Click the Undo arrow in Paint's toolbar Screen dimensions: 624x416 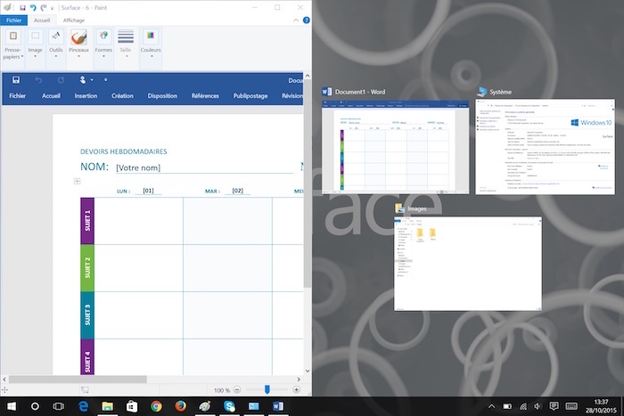pos(33,7)
